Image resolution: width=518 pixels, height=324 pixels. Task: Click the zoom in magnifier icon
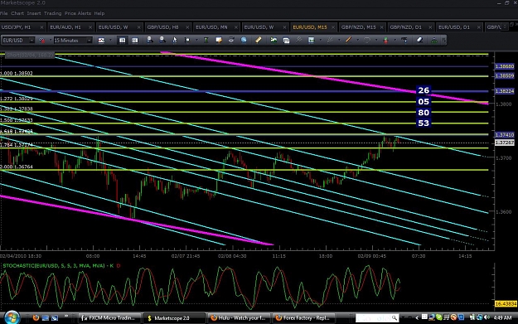(x=150, y=40)
